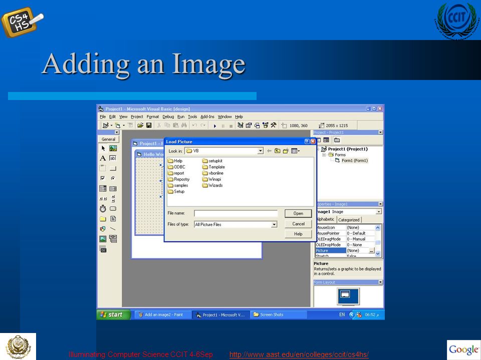
Task: Open the Files of type dropdown
Action: pos(274,224)
